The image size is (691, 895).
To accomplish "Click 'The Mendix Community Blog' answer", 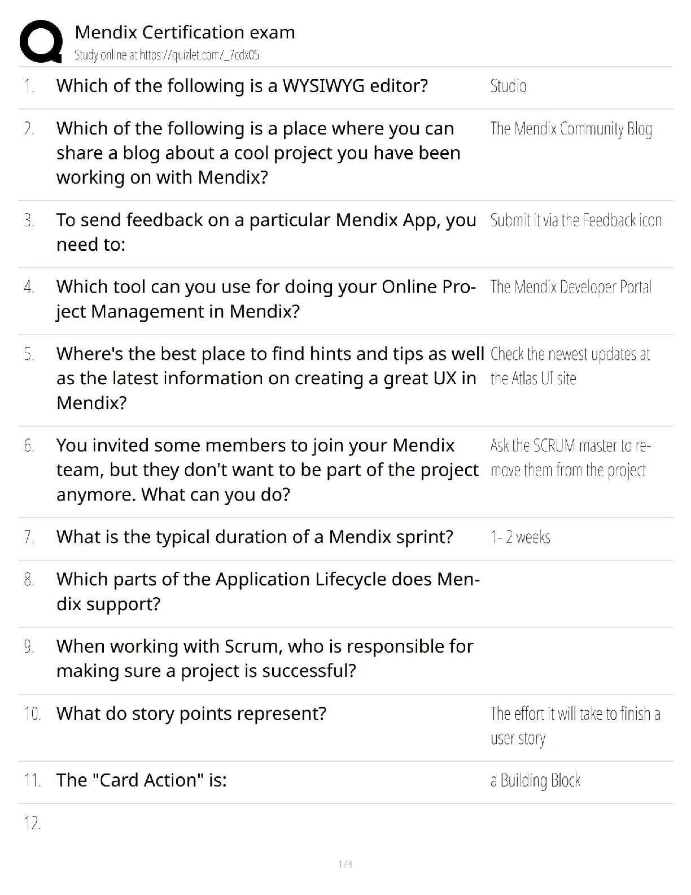I will coord(571,129).
